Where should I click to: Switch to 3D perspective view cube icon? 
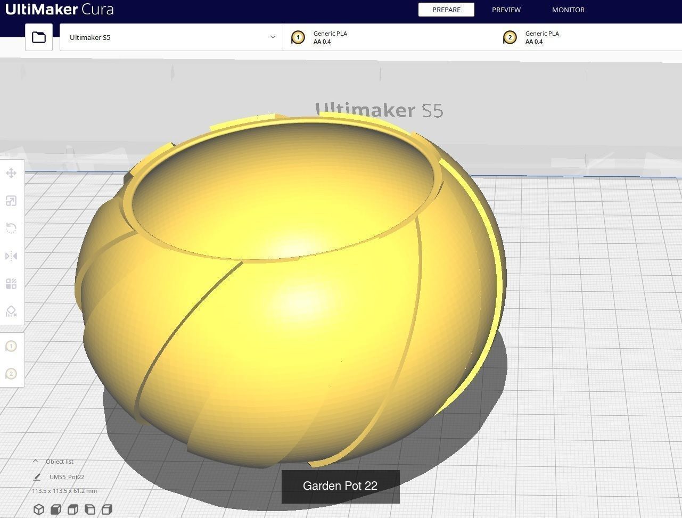39,509
